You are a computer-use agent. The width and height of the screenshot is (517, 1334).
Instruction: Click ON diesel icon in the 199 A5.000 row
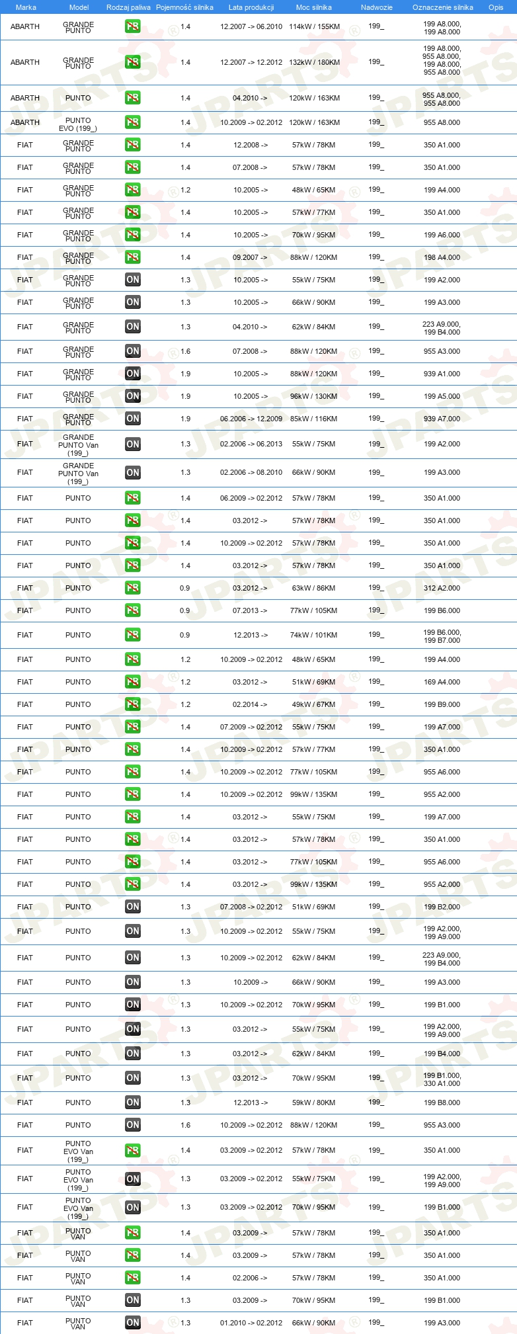tap(133, 396)
